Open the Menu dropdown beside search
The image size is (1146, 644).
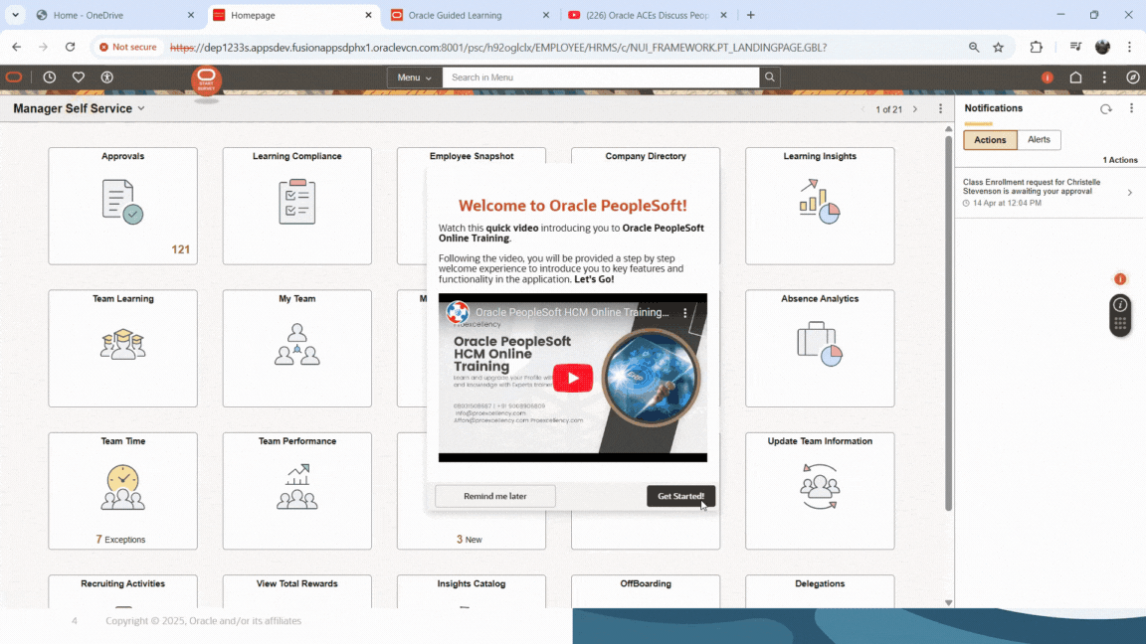point(414,78)
